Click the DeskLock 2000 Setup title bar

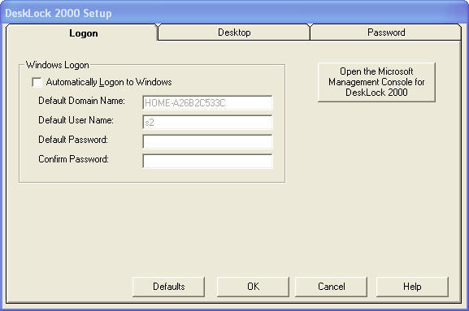coord(234,13)
